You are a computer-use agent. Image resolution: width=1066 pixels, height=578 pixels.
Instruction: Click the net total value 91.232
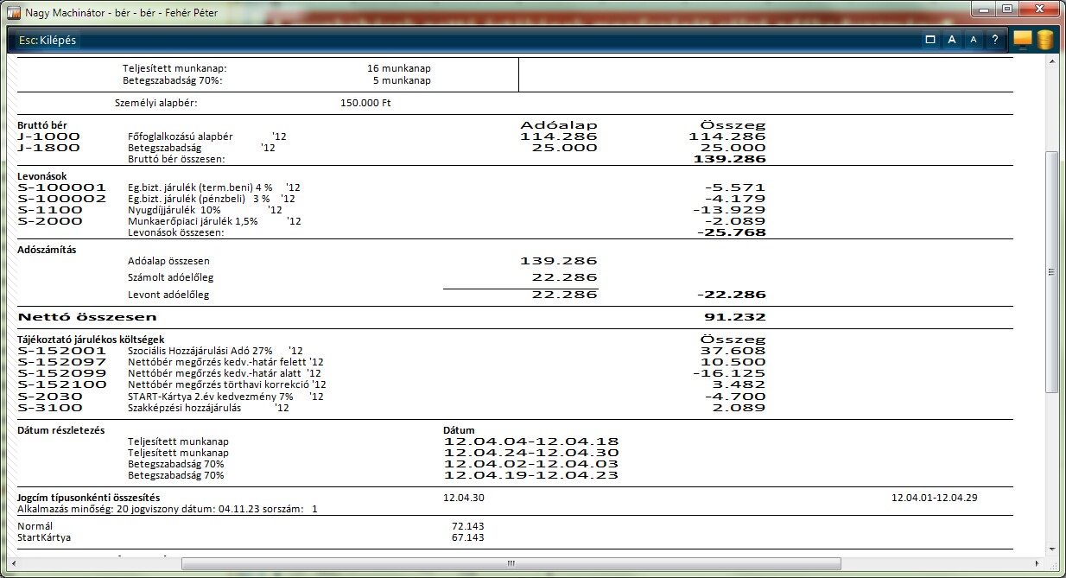[x=735, y=317]
